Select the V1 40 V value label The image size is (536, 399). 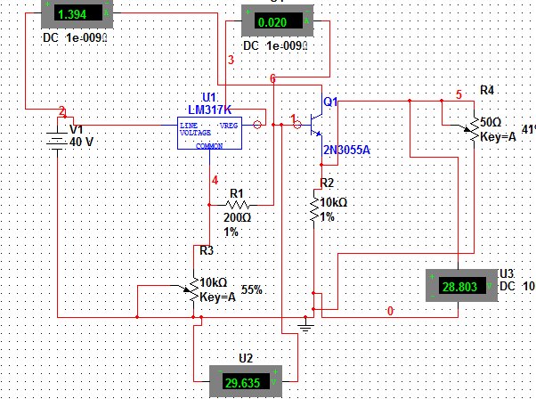(81, 142)
